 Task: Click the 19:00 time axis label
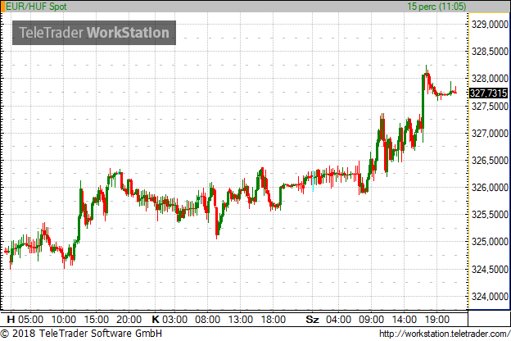point(437,319)
